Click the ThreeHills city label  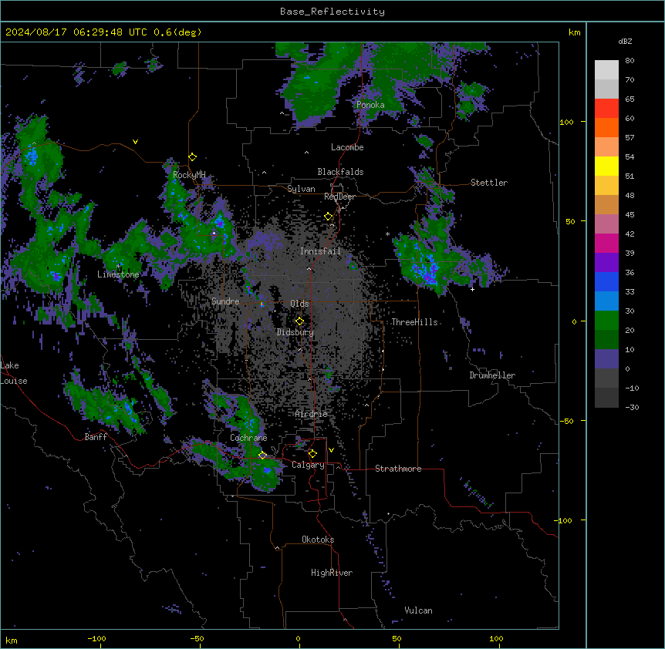[414, 322]
